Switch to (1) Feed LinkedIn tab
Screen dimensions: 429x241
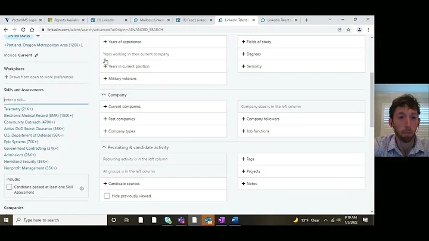point(194,20)
